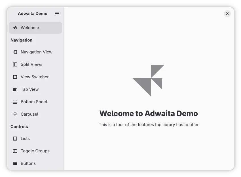The height and width of the screenshot is (177, 241).
Task: Click the Controls section heading
Action: tap(19, 127)
